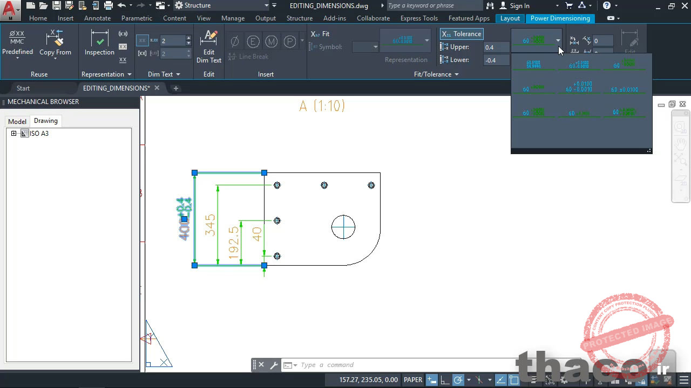The image size is (691, 388).
Task: Select the Copy From tool
Action: [55, 44]
